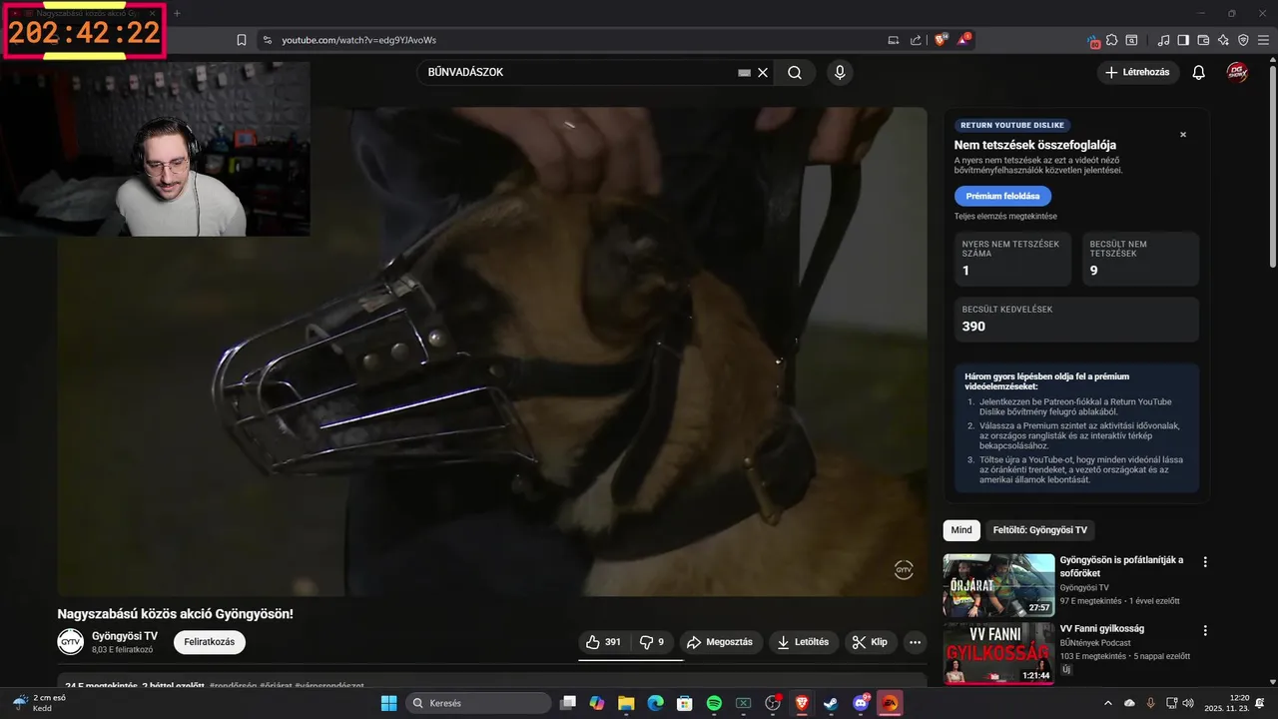The image size is (1278, 719).
Task: Open the extensions puzzle-piece menu
Action: click(1113, 40)
